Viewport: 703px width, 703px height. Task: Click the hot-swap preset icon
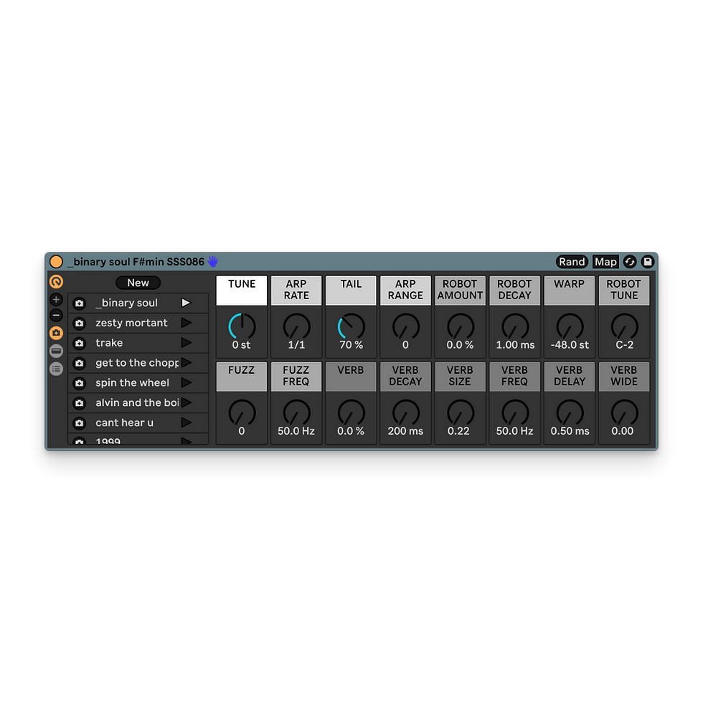630,262
